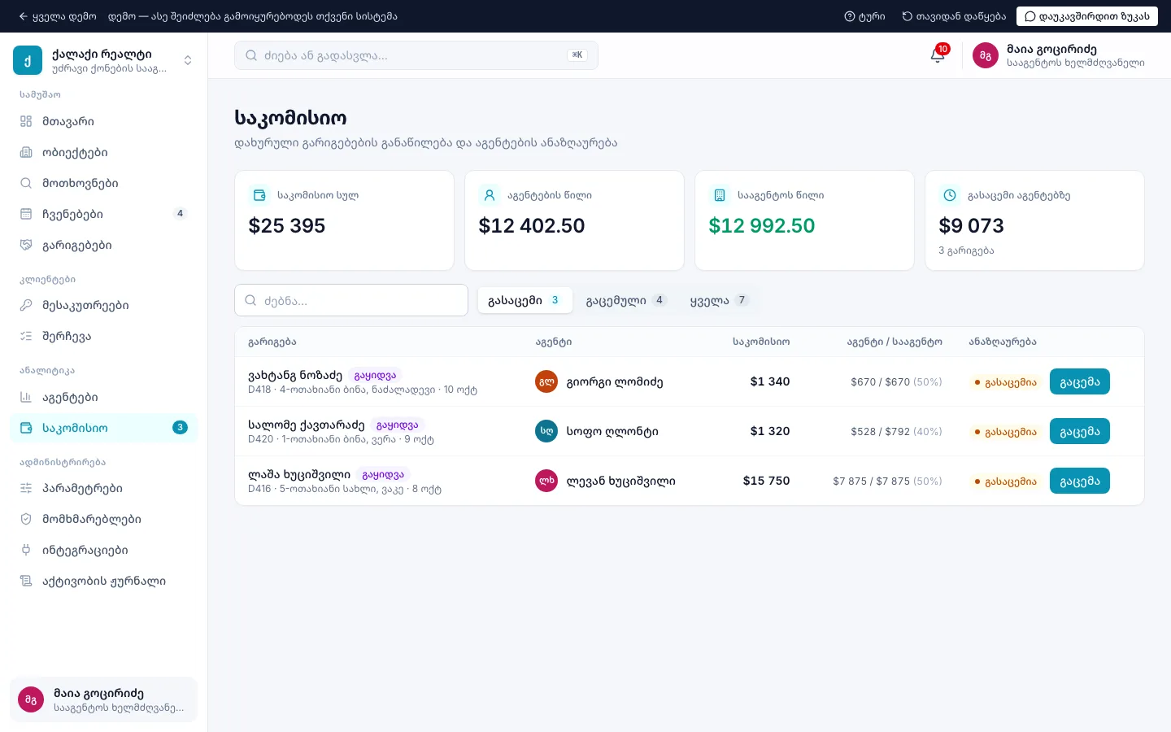Open მესაკუთრეები key icon in sidebar
The height and width of the screenshot is (732, 1171).
(x=26, y=305)
